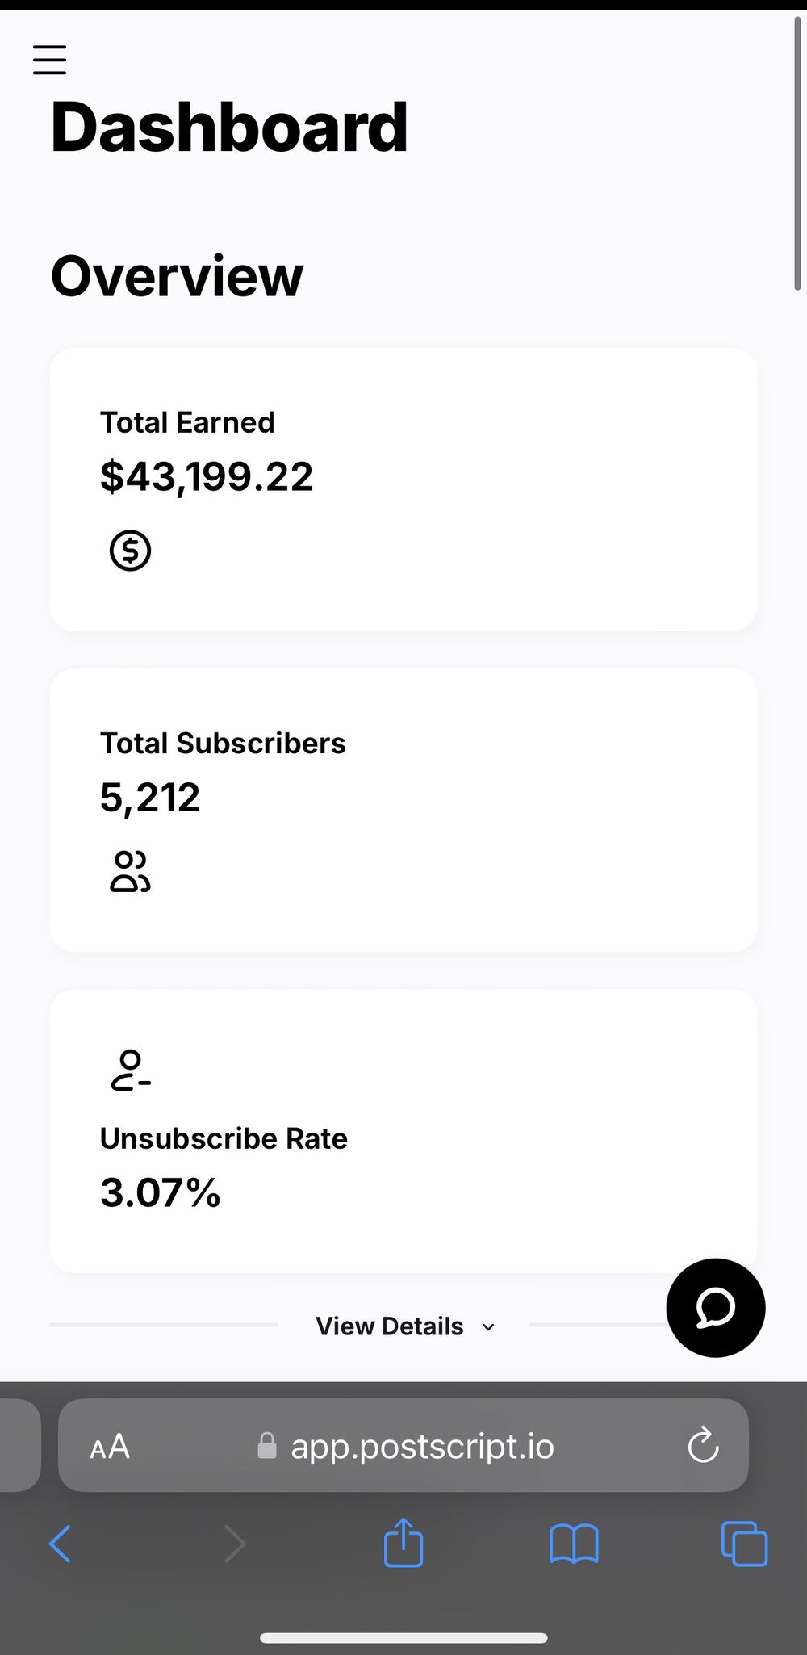Open Safari bookmarks
807x1655 pixels.
coord(573,1544)
